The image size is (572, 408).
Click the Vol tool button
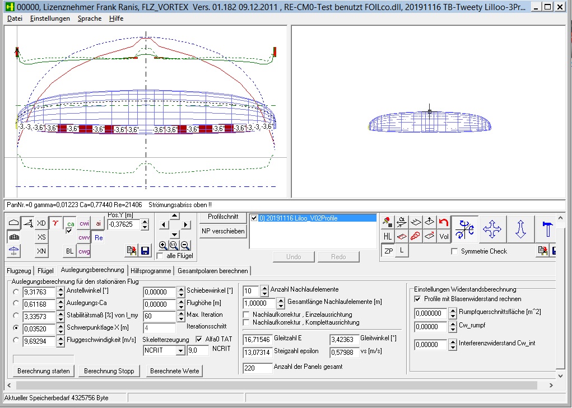pos(444,236)
